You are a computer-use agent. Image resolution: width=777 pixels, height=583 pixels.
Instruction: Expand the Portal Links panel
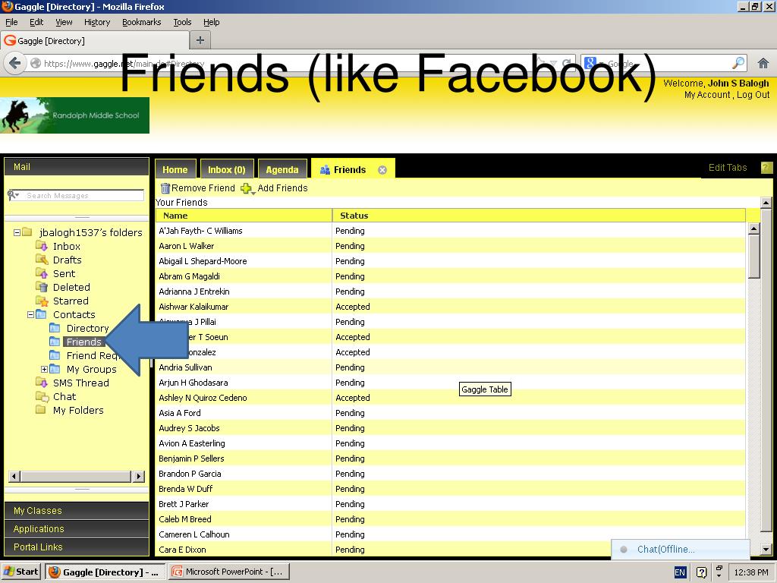click(77, 547)
